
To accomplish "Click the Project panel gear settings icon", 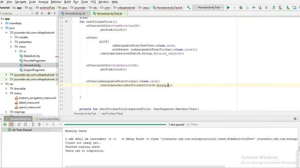I will (x=49, y=14).
